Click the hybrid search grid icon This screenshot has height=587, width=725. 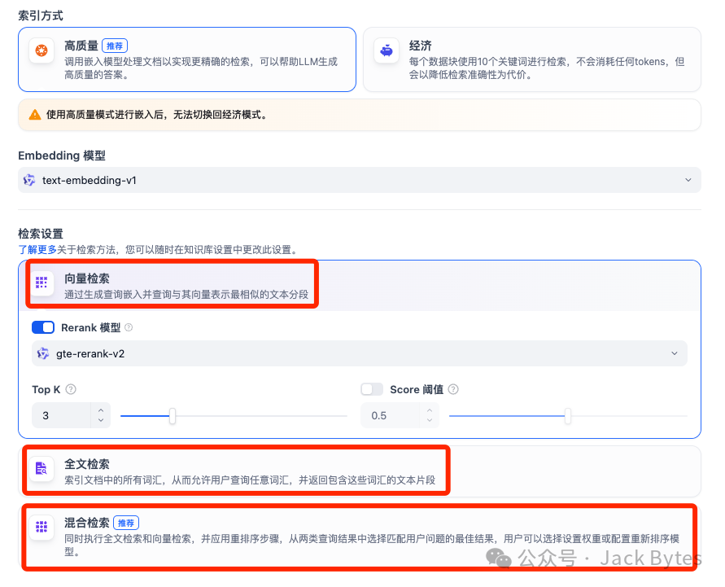pyautogui.click(x=41, y=528)
